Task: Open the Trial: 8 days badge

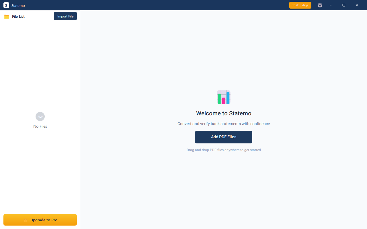Action: pos(300,5)
